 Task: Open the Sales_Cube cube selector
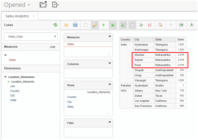click(x=31, y=37)
